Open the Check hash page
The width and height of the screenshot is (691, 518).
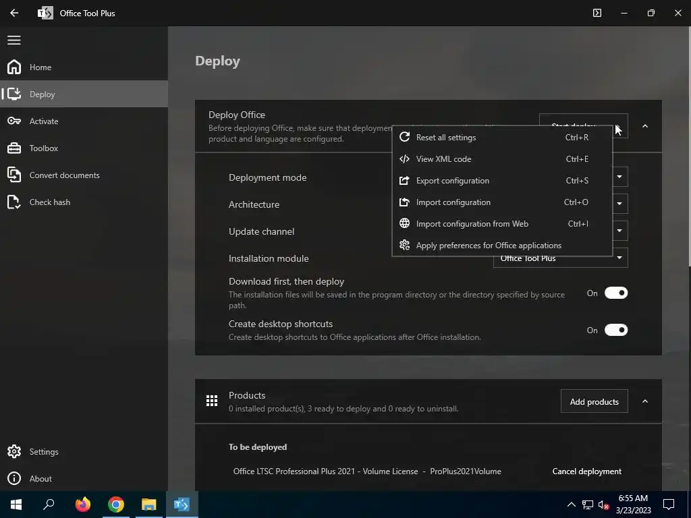84,202
